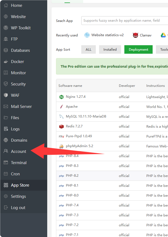The height and width of the screenshot is (237, 168).
Task: Switch to Tools app filter
Action: (162, 49)
